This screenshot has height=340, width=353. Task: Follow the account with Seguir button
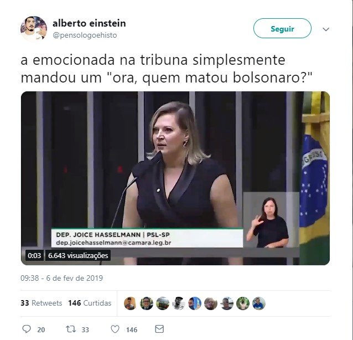(x=282, y=28)
